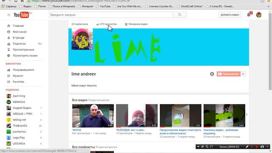Open the Наконец видео thumbnail

pos(224,116)
